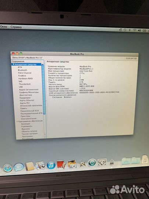
Task: Open Safari from the Dock
Action: coord(8,168)
